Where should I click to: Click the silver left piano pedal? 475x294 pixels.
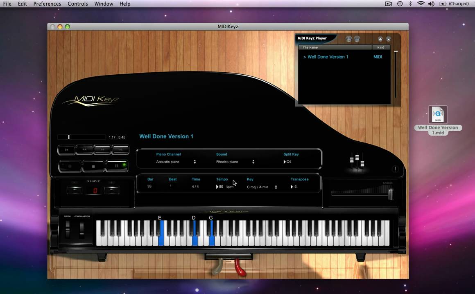[217, 267]
